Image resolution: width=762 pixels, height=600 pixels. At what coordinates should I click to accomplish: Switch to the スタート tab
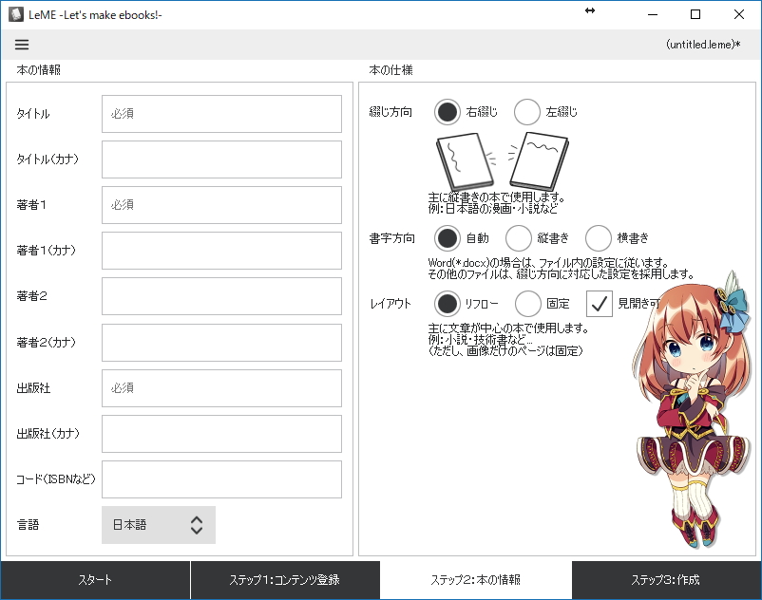coord(95,579)
